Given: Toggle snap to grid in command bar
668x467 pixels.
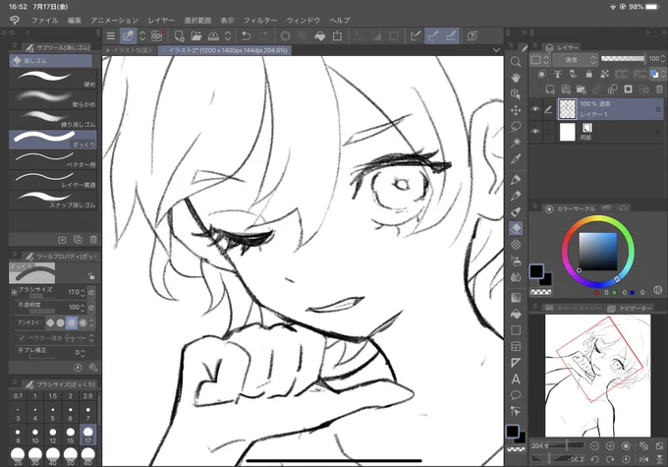Looking at the screenshot, I should (451, 35).
